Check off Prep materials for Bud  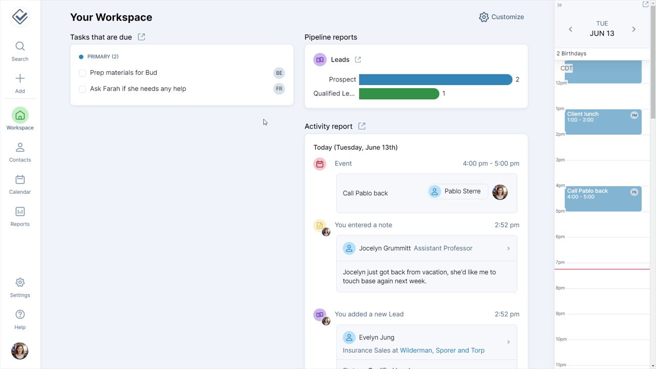(82, 73)
